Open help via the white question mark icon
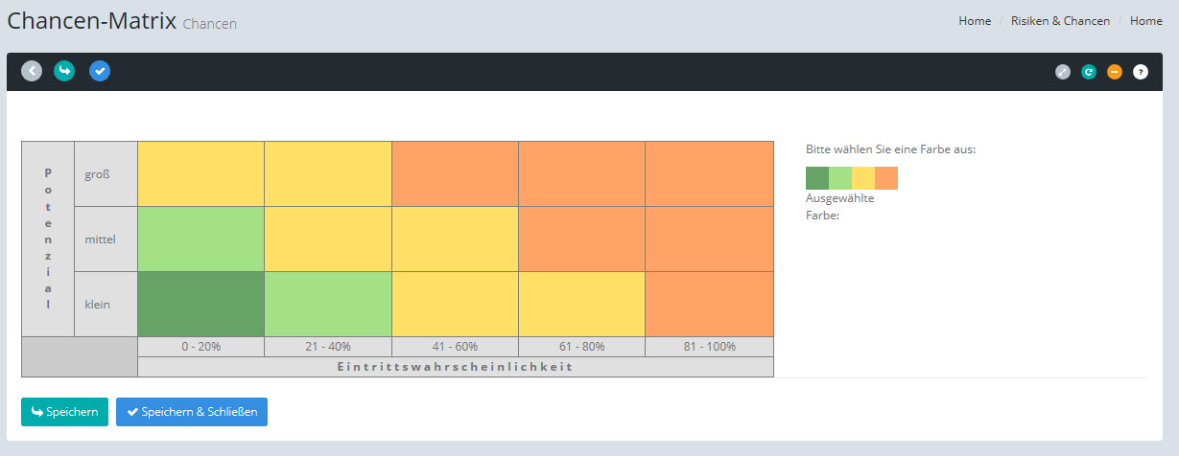The image size is (1179, 456). [x=1141, y=72]
